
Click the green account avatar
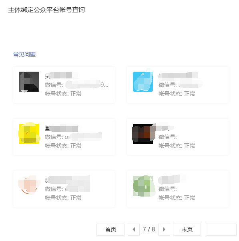(143, 186)
